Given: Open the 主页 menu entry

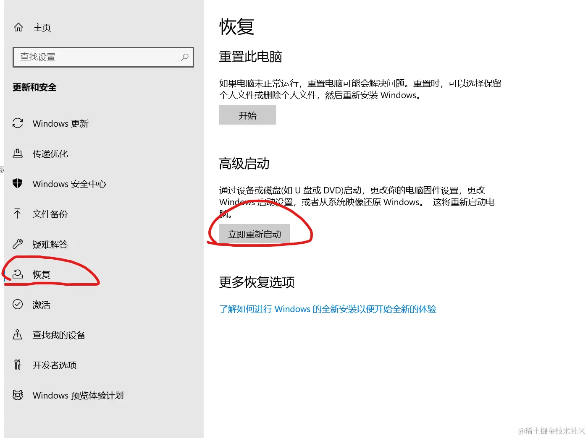Looking at the screenshot, I should coord(42,27).
